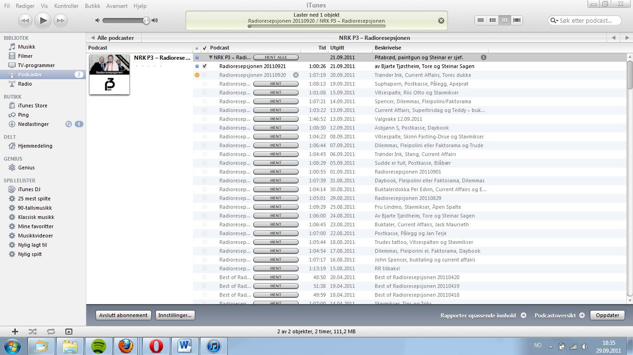Check the box for the 15.09.2011 episode
The width and height of the screenshot is (633, 355).
click(205, 93)
